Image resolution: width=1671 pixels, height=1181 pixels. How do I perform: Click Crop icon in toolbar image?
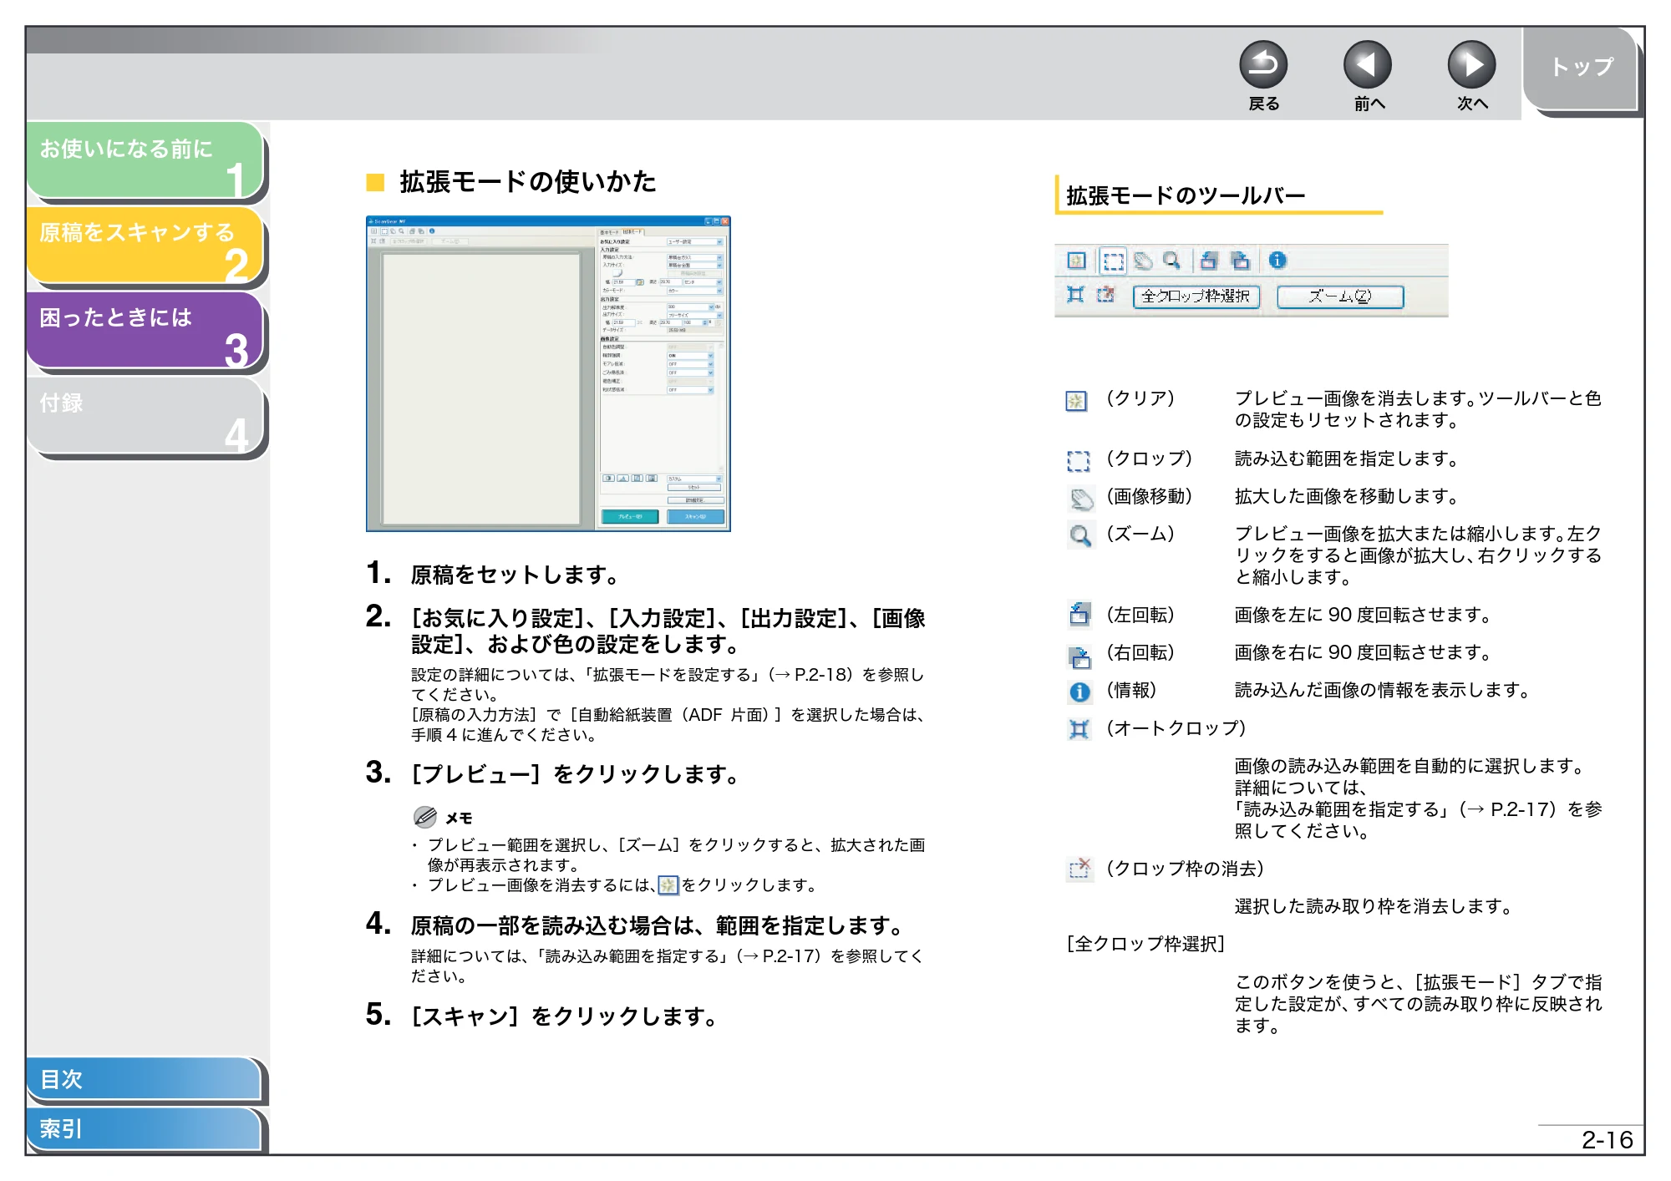pos(1112,261)
